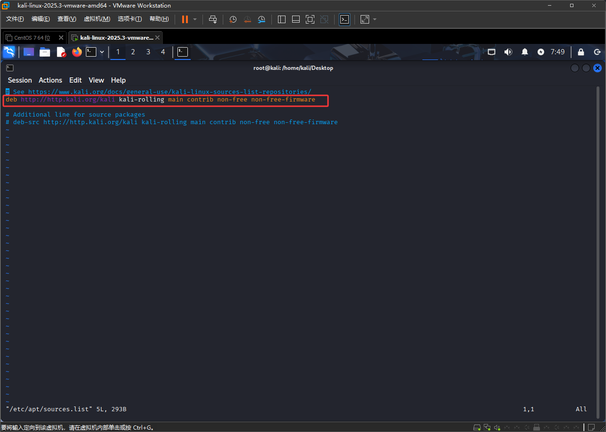The width and height of the screenshot is (606, 432).
Task: Click the network adapter status icon in VMware
Action: 487,427
